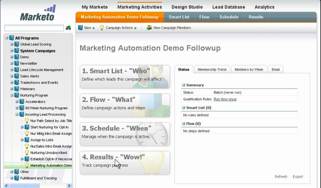Screen dimensions: 321x188
Task: Open the Schedule subtab
Action: [x=229, y=17]
